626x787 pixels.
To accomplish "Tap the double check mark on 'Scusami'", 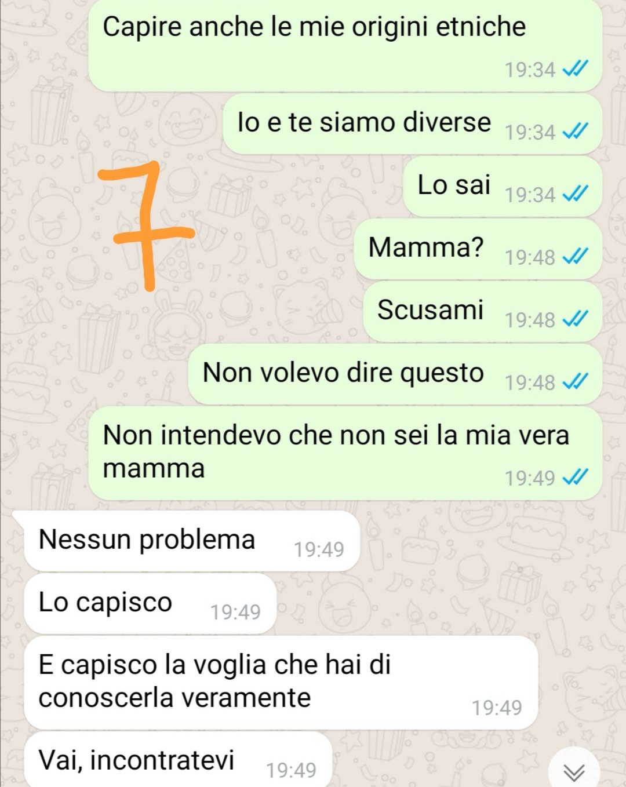I will [576, 319].
